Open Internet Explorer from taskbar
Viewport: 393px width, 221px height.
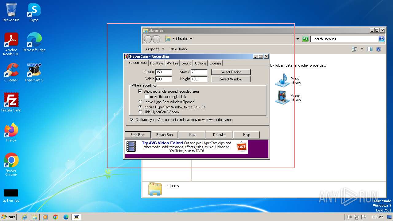pos(24,217)
